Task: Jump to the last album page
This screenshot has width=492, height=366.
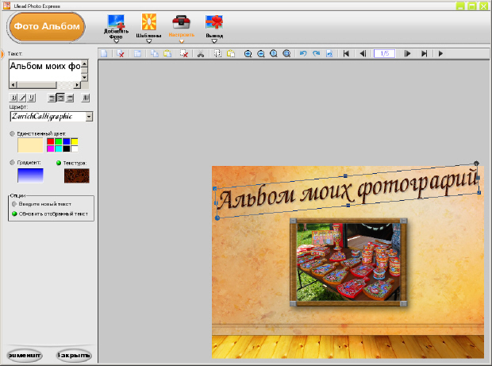Action: click(x=424, y=54)
